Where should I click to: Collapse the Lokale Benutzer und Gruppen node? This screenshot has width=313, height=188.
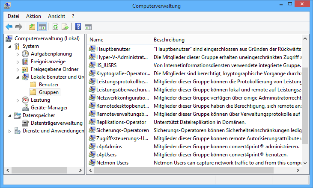pos(18,77)
